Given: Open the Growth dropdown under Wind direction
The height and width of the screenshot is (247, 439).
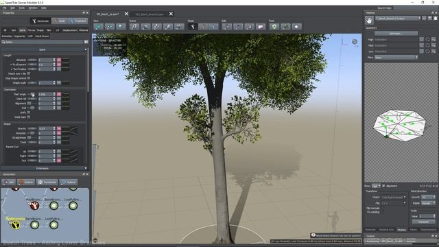Looking at the screenshot, I should click(x=428, y=197).
